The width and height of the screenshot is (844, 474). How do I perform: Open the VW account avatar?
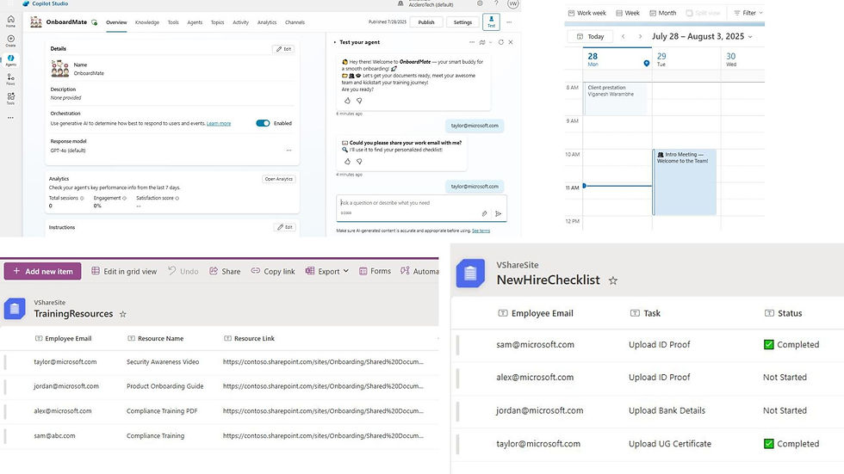pyautogui.click(x=513, y=3)
